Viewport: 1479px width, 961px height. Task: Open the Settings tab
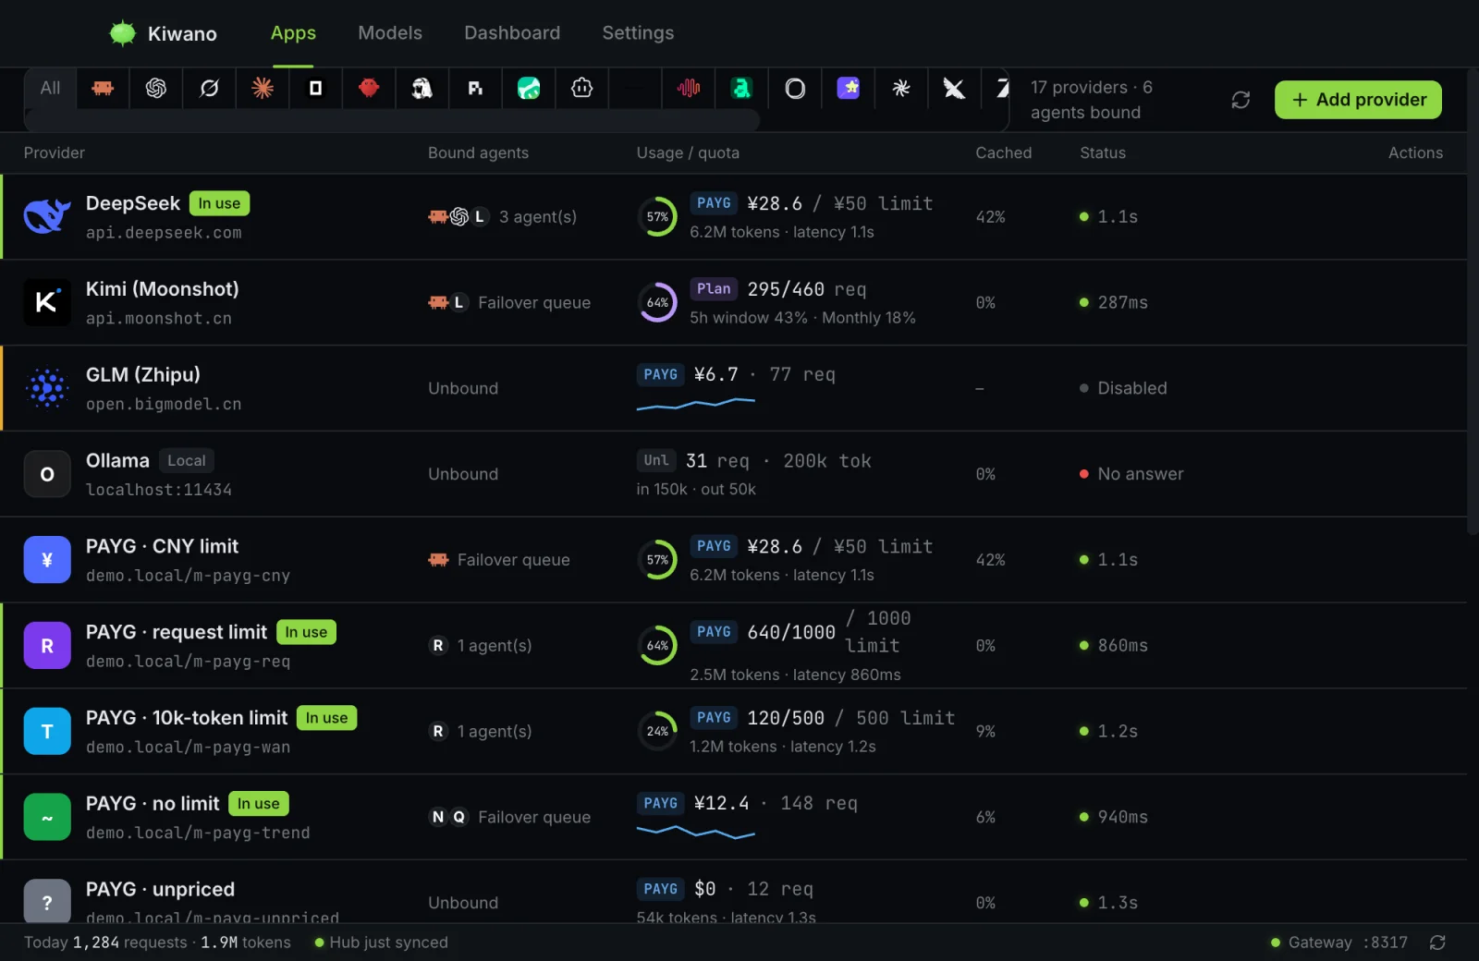[638, 33]
